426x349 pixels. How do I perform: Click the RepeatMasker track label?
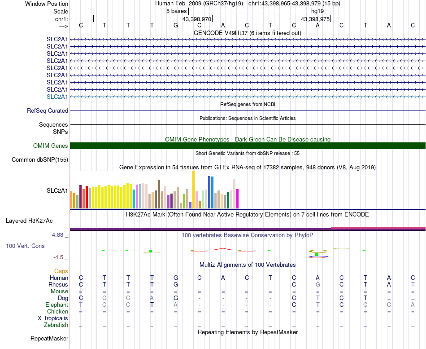(x=49, y=338)
